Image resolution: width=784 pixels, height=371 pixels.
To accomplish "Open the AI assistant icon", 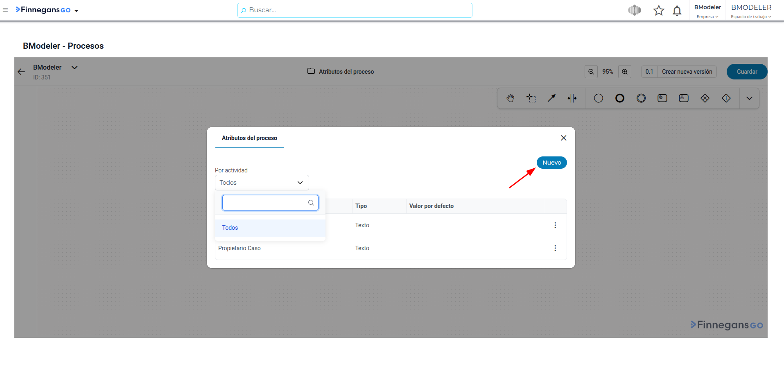I will [x=634, y=10].
